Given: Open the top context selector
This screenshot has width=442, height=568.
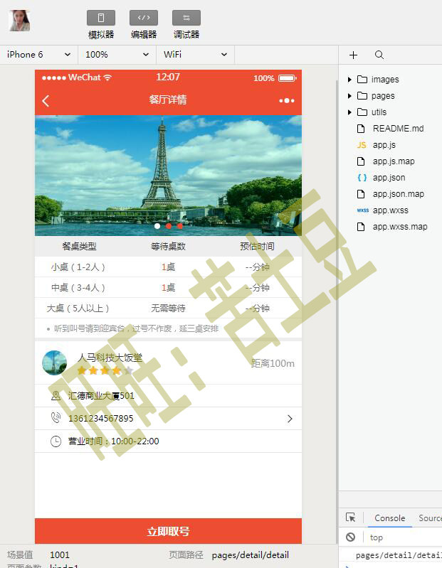Looking at the screenshot, I should point(377,537).
